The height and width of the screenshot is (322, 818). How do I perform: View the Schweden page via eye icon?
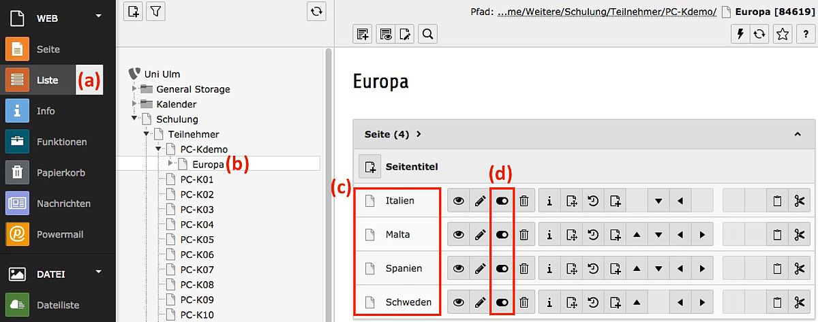(458, 302)
